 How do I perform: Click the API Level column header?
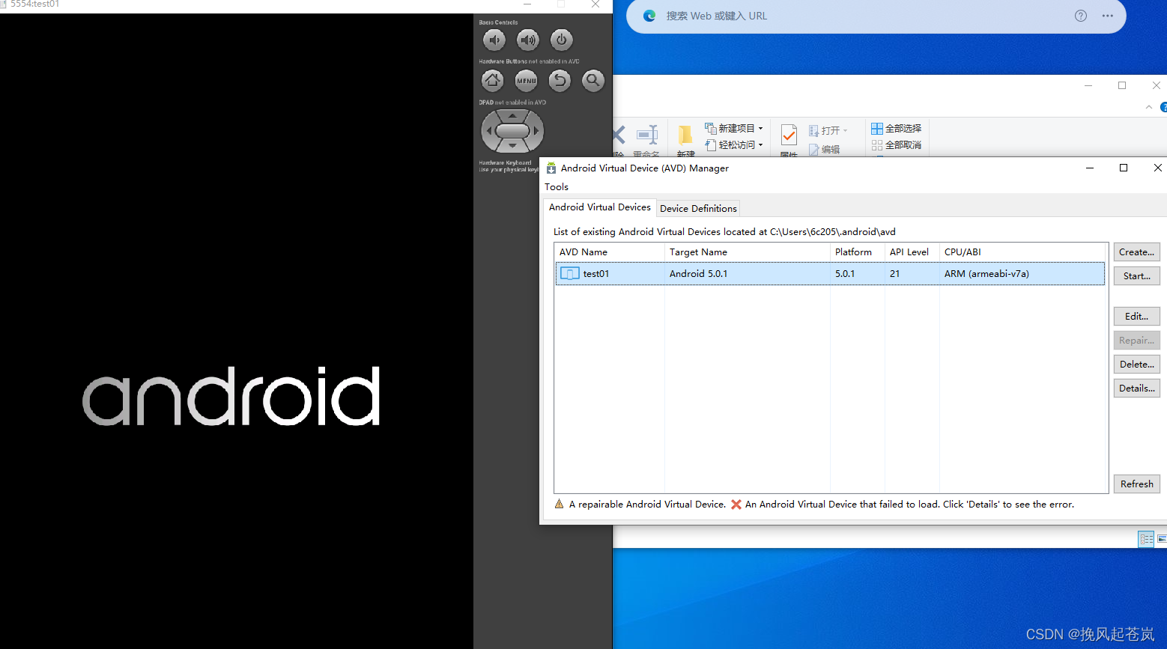[x=912, y=252]
